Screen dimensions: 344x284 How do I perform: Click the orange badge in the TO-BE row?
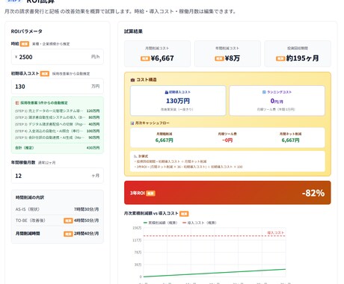(68, 220)
